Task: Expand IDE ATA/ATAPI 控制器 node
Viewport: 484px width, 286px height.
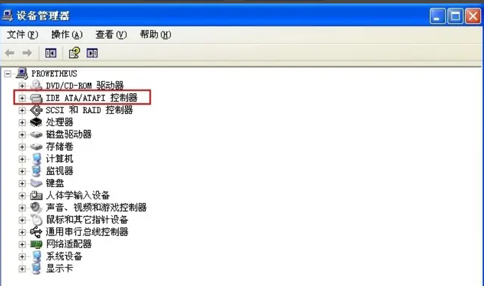Action: (x=22, y=98)
